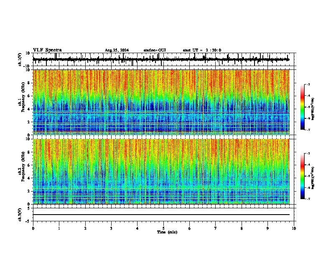331x256 pixels.
Task: Click the flat ch.3 voltage trace line
Action: click(x=161, y=215)
